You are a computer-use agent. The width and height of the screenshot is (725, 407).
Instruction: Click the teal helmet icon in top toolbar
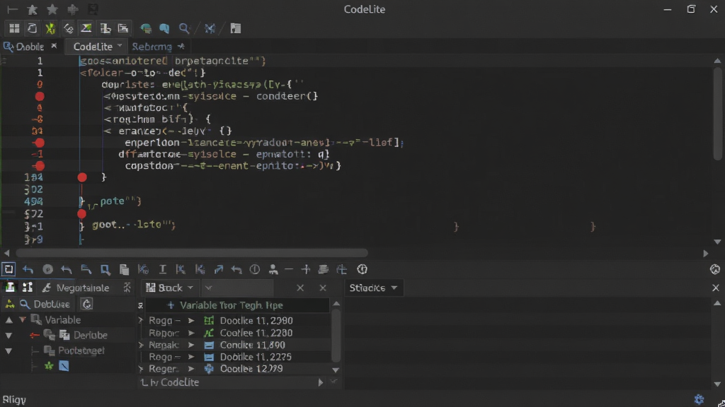(x=146, y=28)
